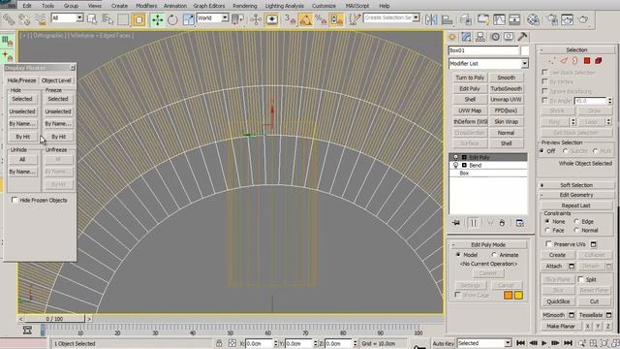Click the TurboSmooth modifier button
620x349 pixels.
coord(506,88)
